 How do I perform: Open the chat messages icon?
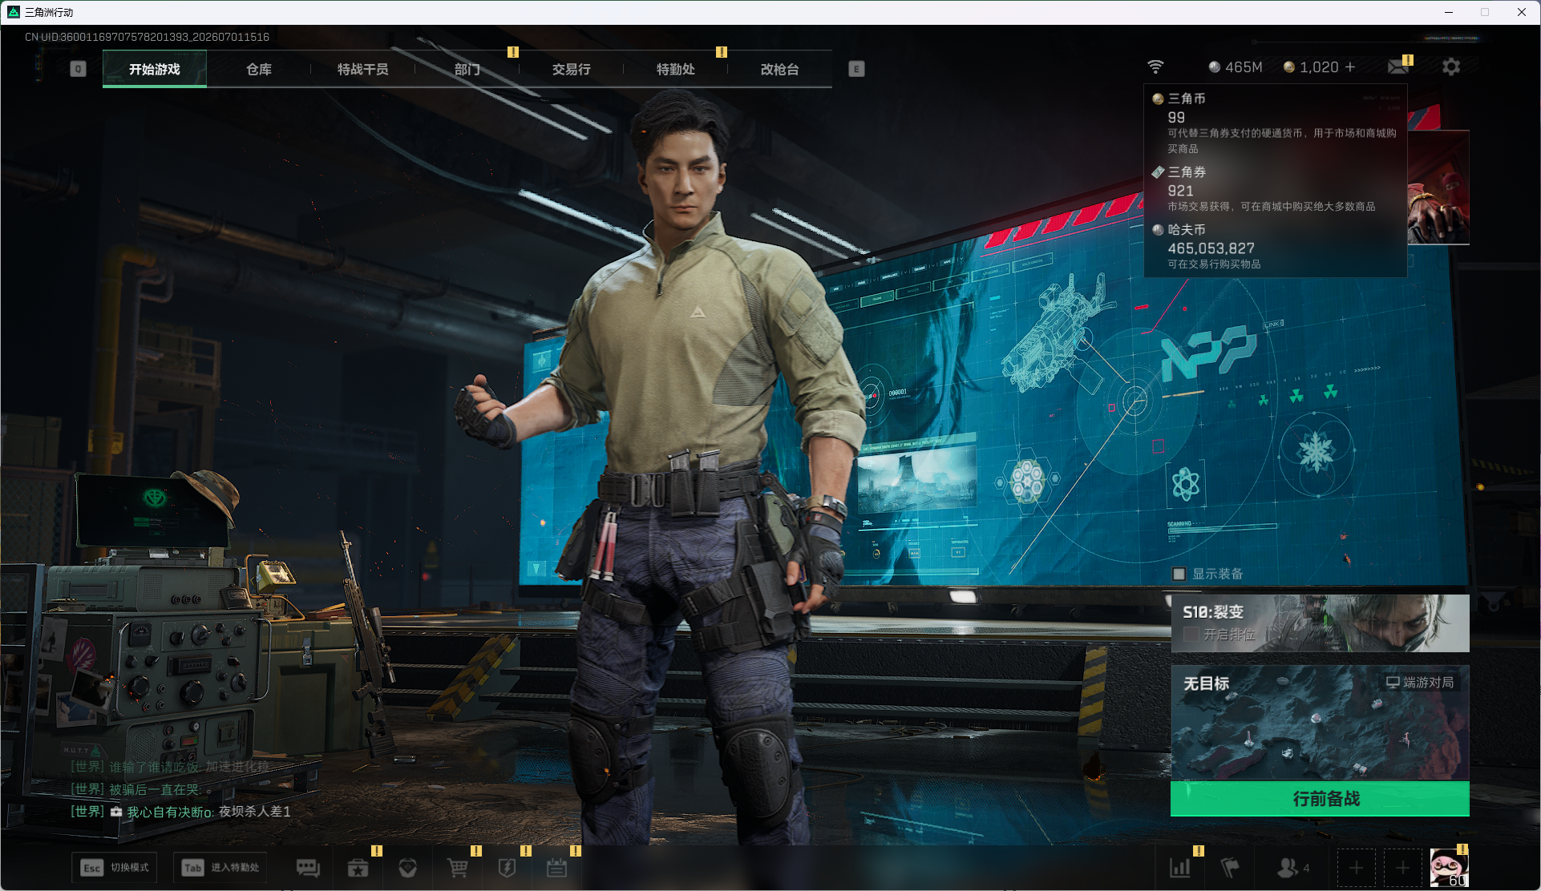pyautogui.click(x=308, y=868)
